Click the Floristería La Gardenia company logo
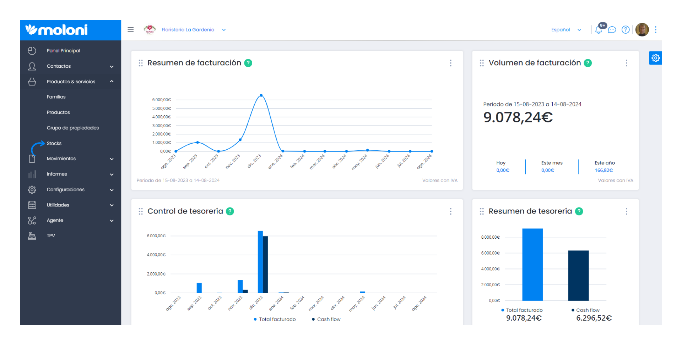 click(x=150, y=30)
